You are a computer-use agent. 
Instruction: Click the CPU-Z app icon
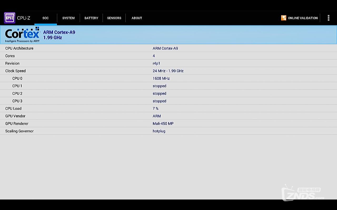9,18
